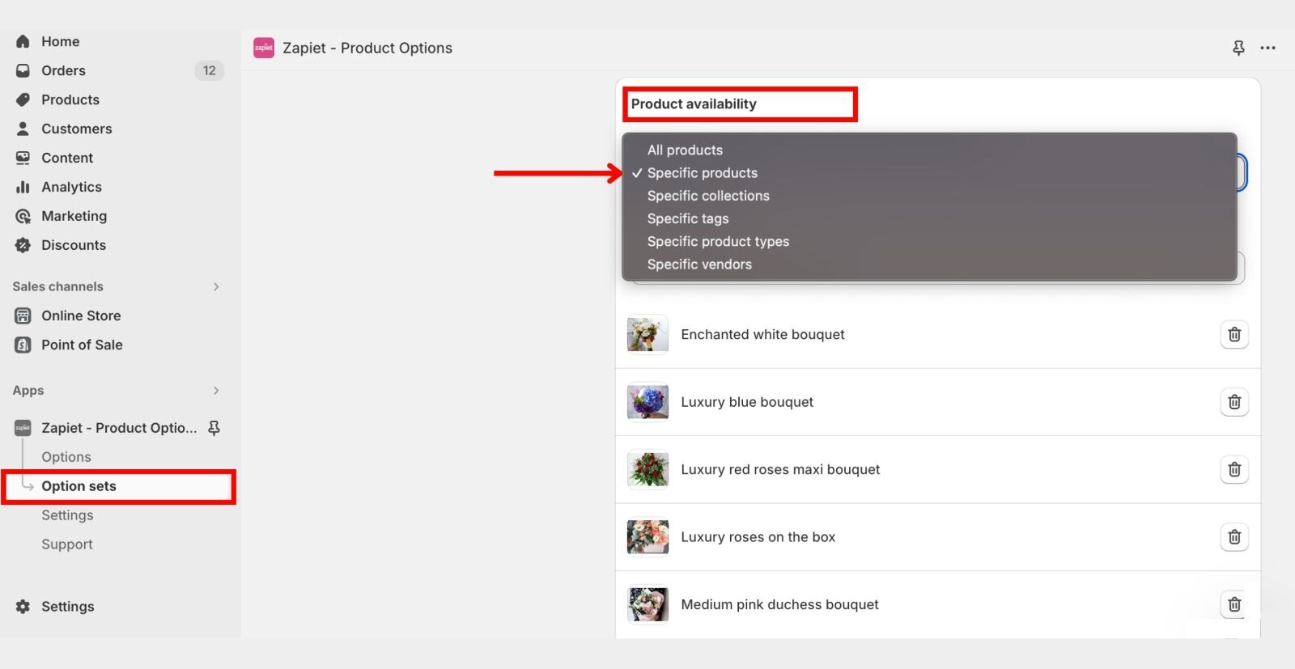This screenshot has height=669, width=1295.
Task: Open the Zapiet app logo in header
Action: pos(264,49)
